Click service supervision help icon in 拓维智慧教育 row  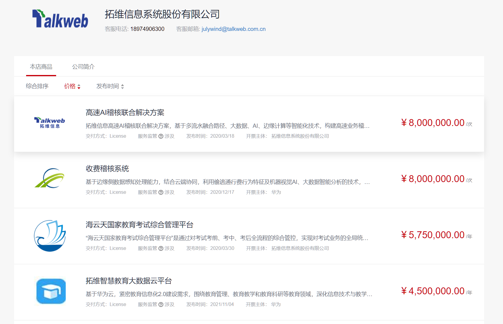(x=161, y=304)
